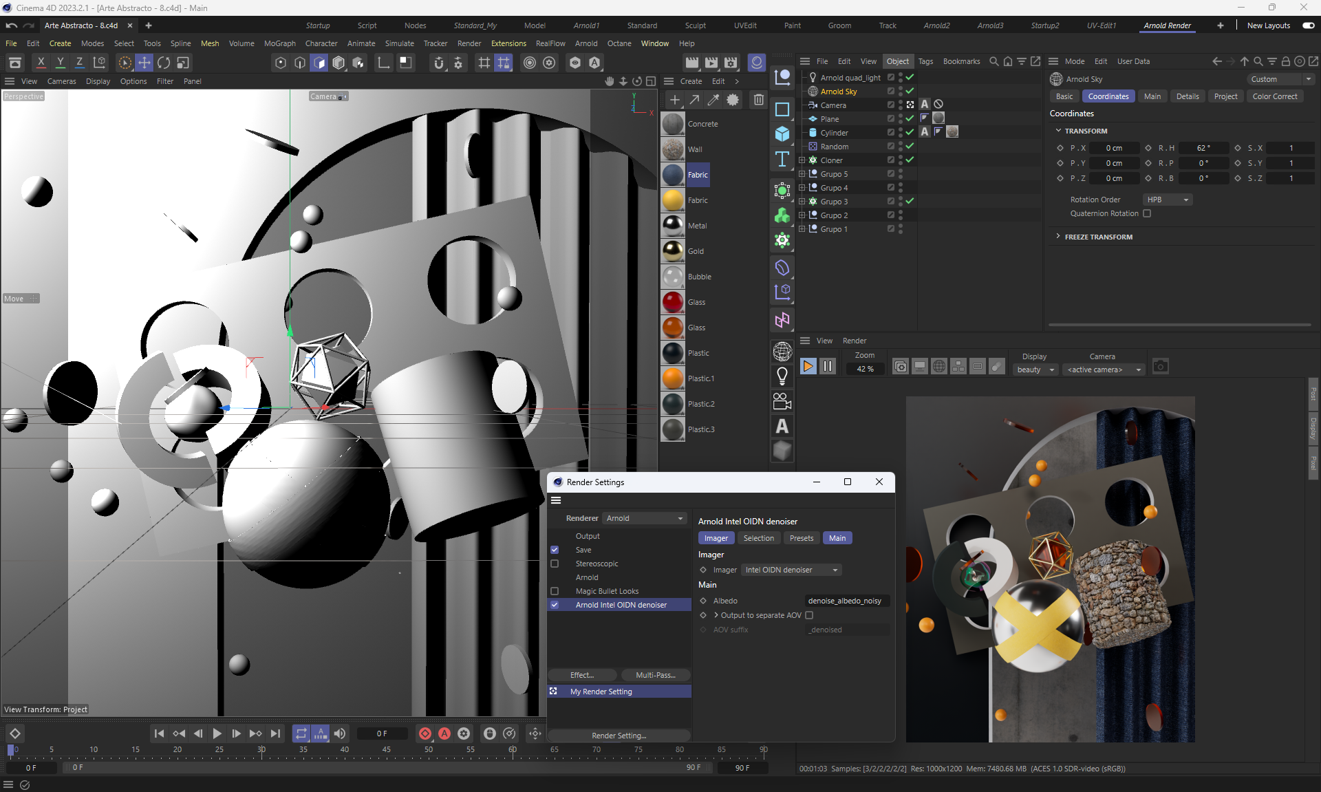
Task: Open the MoGraph menu
Action: pyautogui.click(x=279, y=43)
